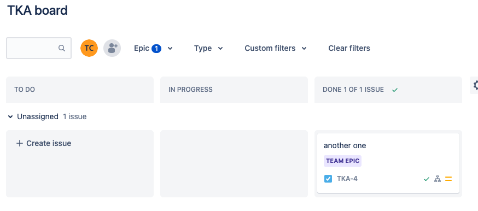
Task: Click the search magnifier icon
Action: tap(62, 48)
